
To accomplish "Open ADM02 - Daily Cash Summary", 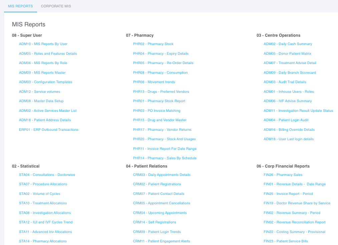I will point(288,44).
